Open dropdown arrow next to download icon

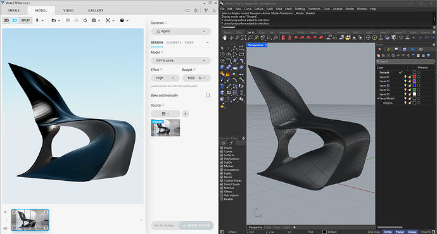pyautogui.click(x=42, y=21)
